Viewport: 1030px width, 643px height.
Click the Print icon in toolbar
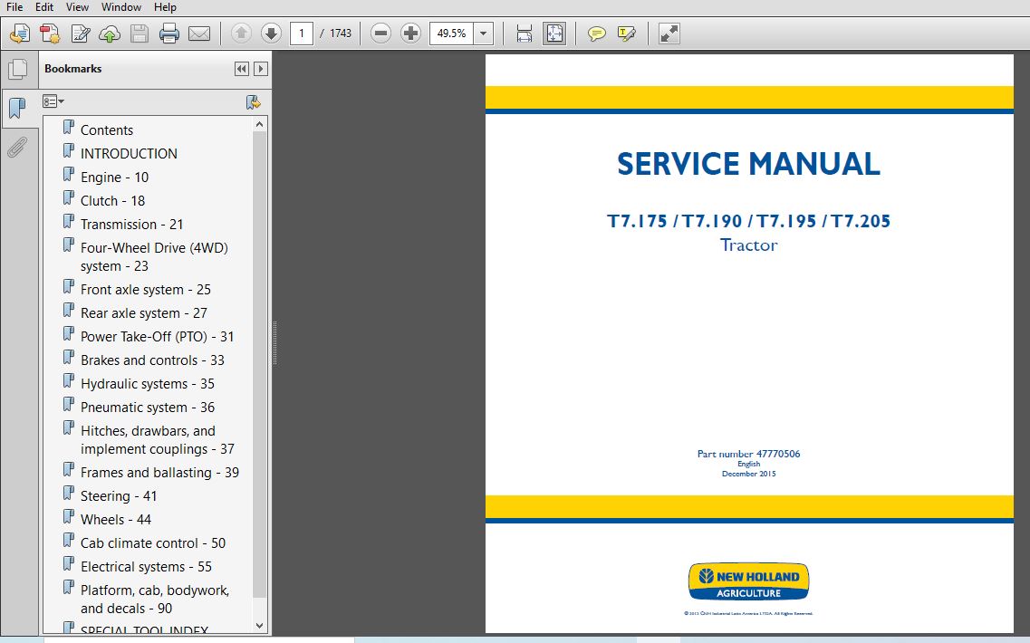(168, 33)
